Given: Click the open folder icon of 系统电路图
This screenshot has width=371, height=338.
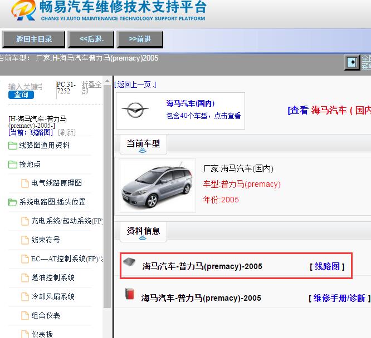Looking at the screenshot, I should click(x=13, y=202).
